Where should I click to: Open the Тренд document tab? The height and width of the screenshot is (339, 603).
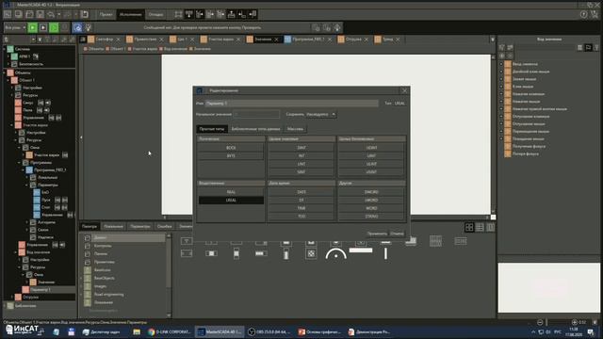pos(387,40)
